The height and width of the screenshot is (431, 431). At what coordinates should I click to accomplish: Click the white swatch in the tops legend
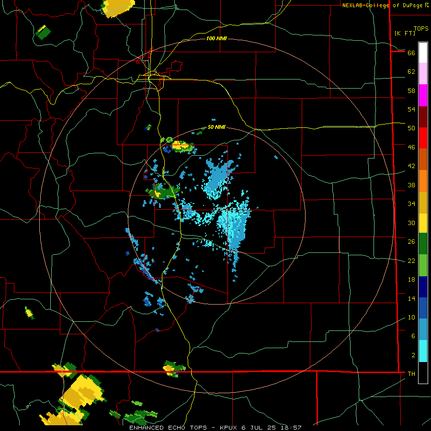pos(423,53)
